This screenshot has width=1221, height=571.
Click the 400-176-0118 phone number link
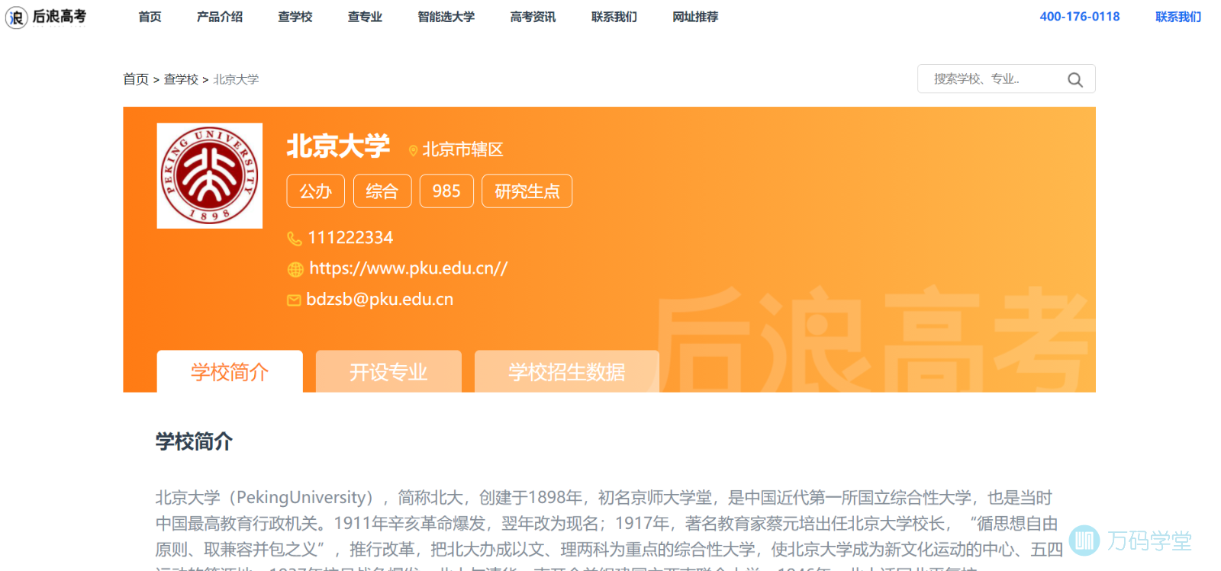tap(1080, 17)
